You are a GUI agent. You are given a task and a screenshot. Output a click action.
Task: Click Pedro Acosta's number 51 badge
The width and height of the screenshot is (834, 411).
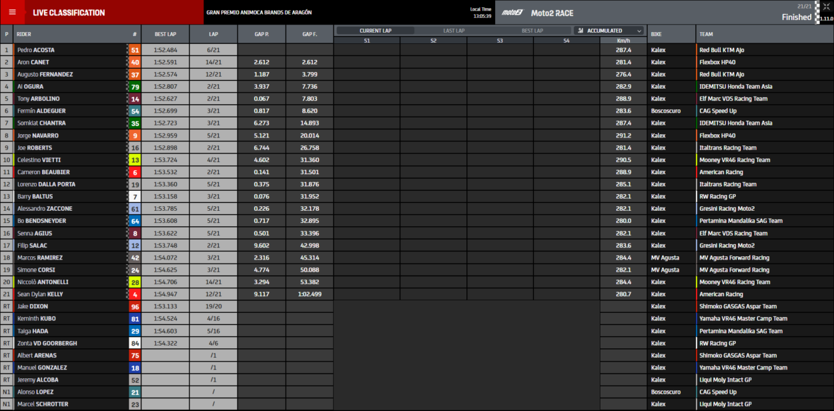[x=135, y=50]
